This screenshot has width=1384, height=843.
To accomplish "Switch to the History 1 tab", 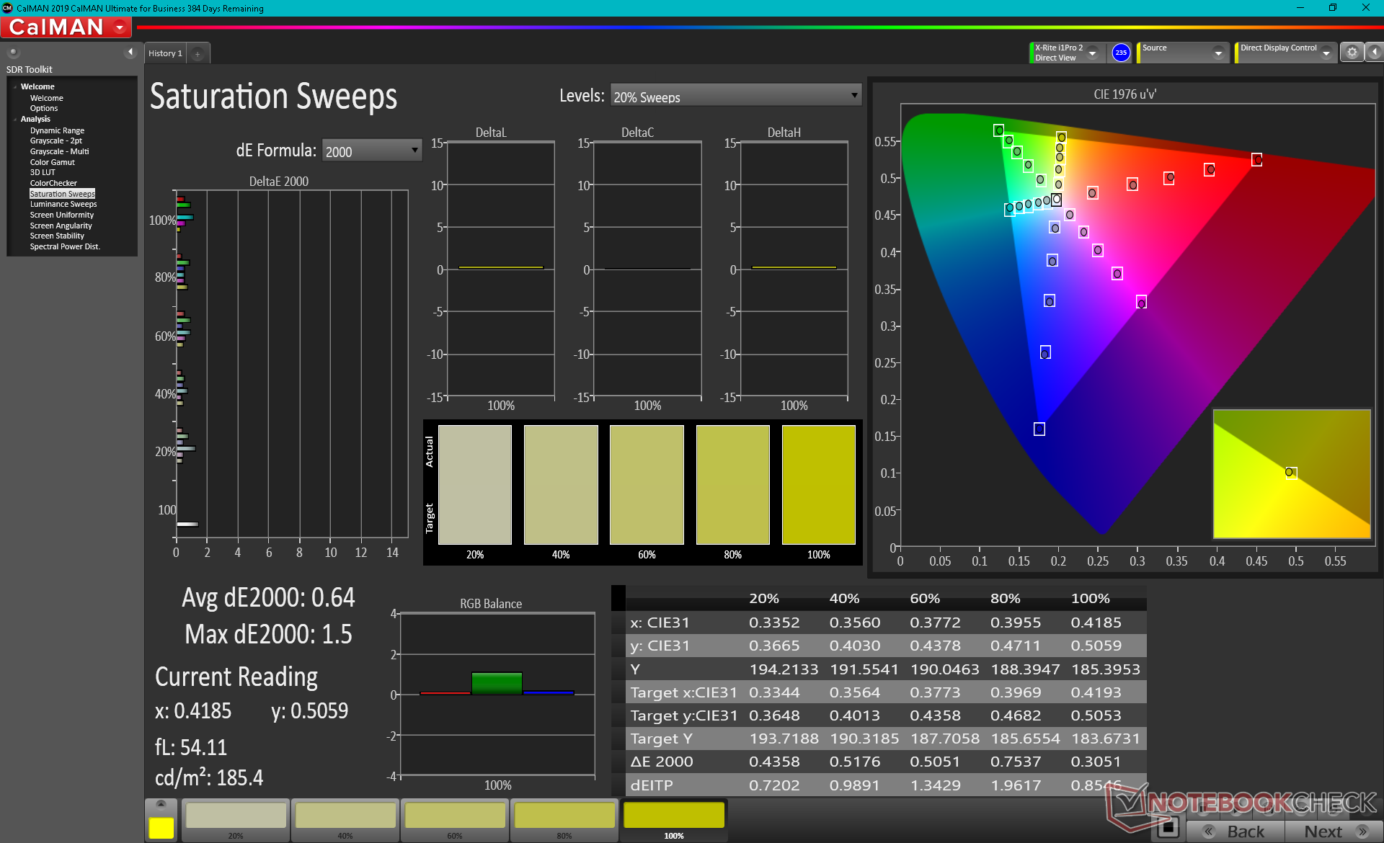I will pyautogui.click(x=165, y=53).
